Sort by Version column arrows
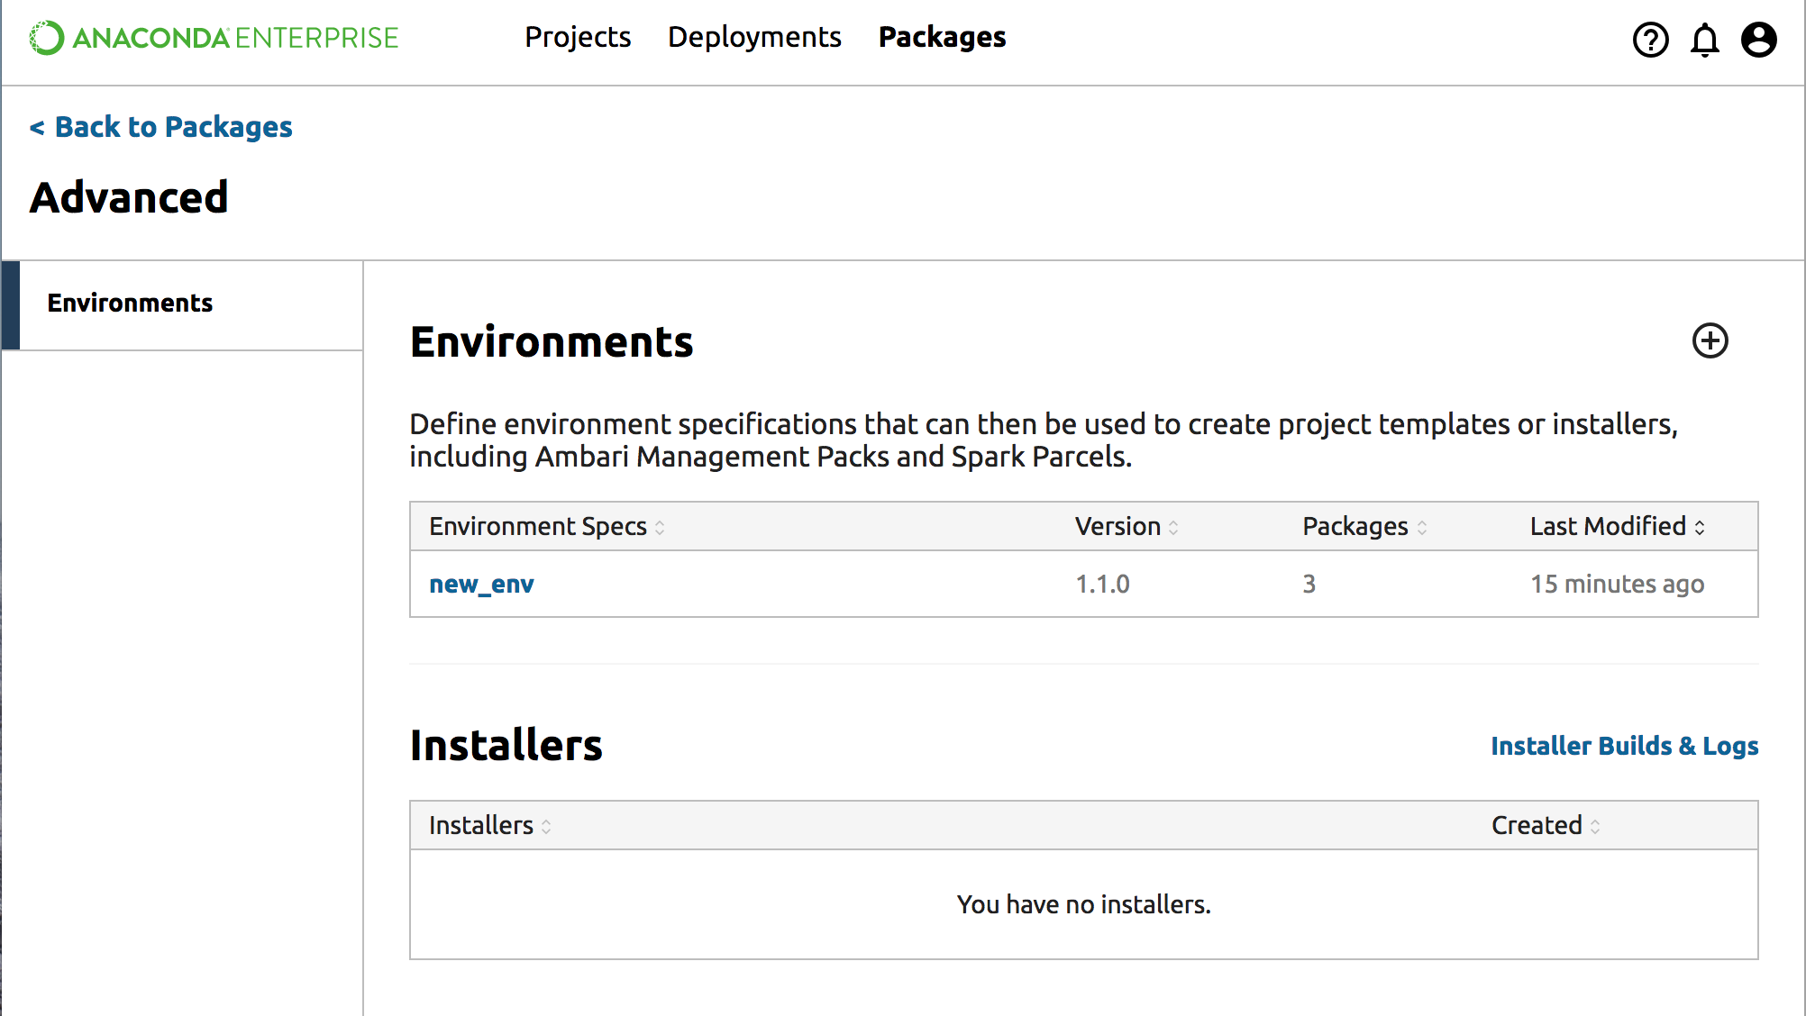1806x1016 pixels. pos(1173,528)
